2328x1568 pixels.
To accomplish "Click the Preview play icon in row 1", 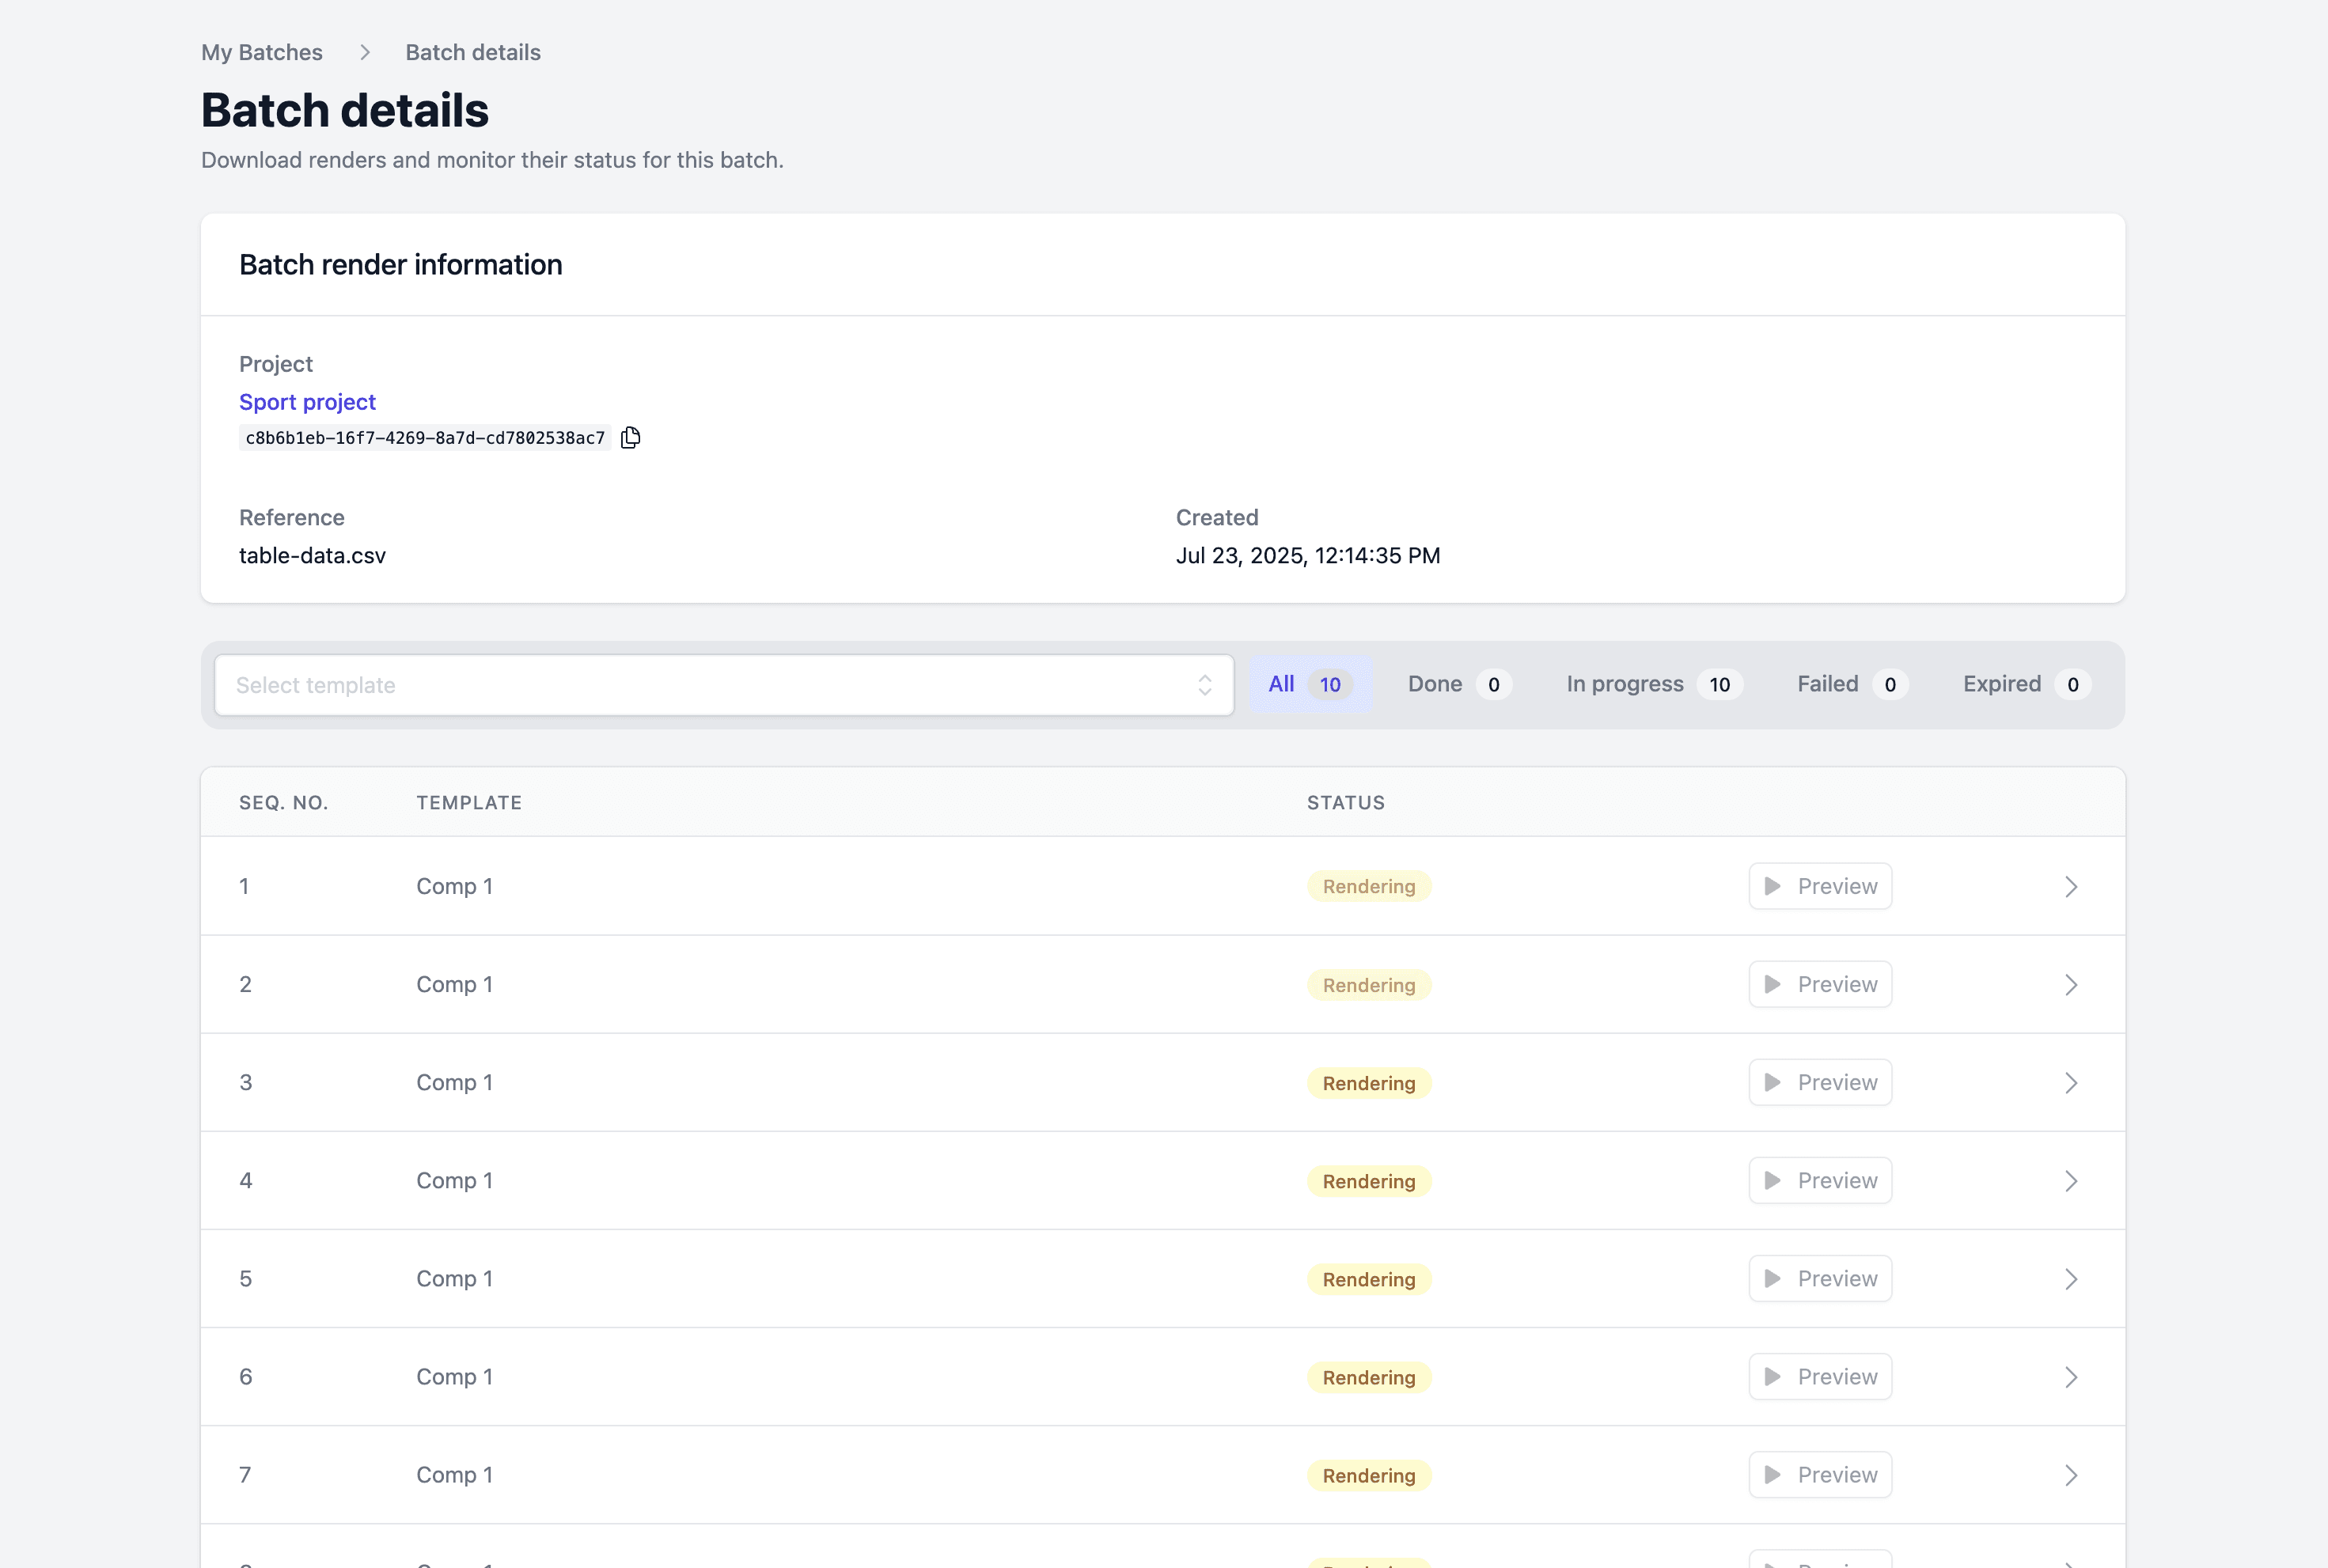I will pyautogui.click(x=1772, y=886).
